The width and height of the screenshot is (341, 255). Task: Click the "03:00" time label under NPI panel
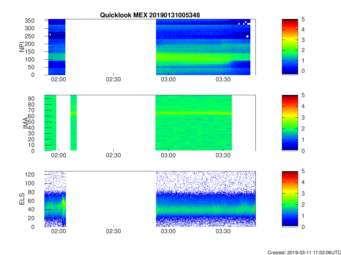tap(169, 80)
